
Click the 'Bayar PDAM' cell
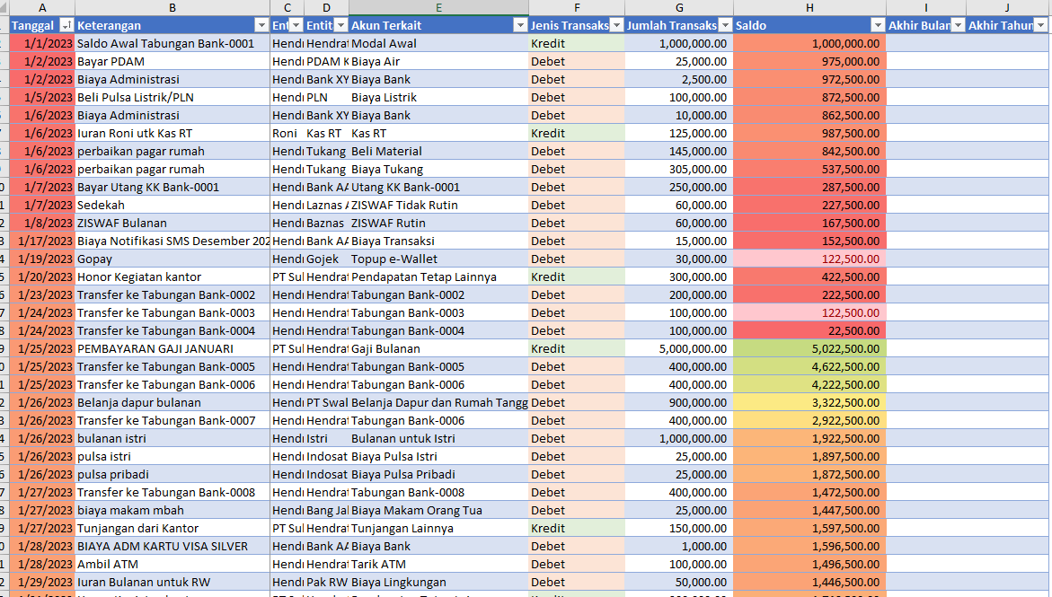(x=172, y=62)
